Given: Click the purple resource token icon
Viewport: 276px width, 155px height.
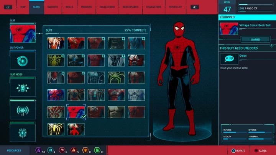Looking at the screenshot, I should 38,150.
